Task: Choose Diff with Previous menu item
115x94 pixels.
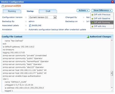Action: tap(102, 15)
